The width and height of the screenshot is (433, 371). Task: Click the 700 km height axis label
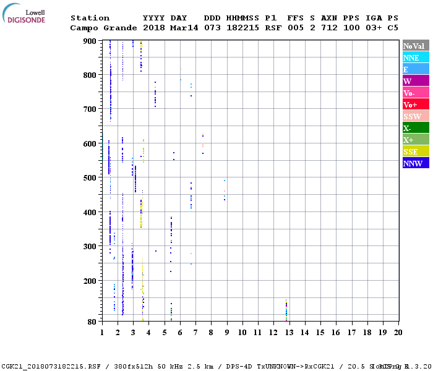pyautogui.click(x=90, y=109)
